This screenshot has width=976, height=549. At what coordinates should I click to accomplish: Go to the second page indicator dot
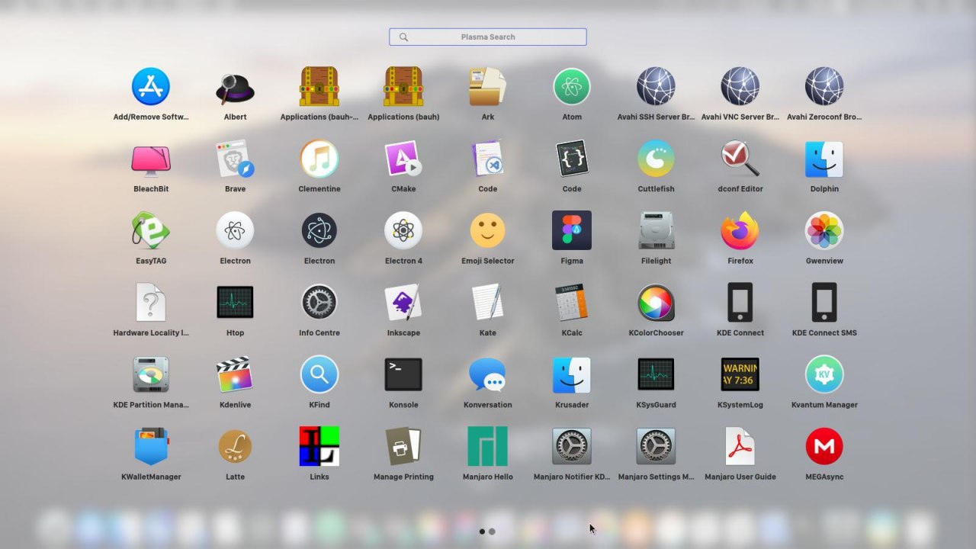pyautogui.click(x=492, y=531)
